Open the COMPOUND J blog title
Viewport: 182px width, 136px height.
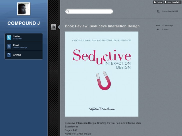(24, 23)
